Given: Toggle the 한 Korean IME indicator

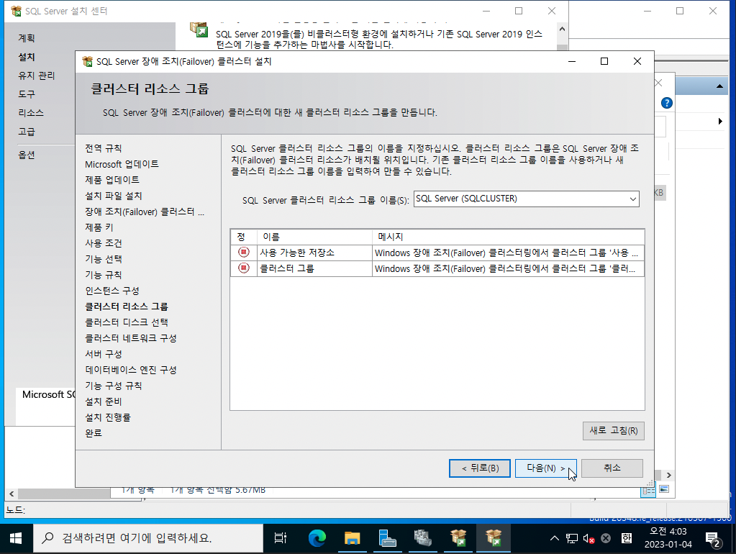Looking at the screenshot, I should point(627,538).
